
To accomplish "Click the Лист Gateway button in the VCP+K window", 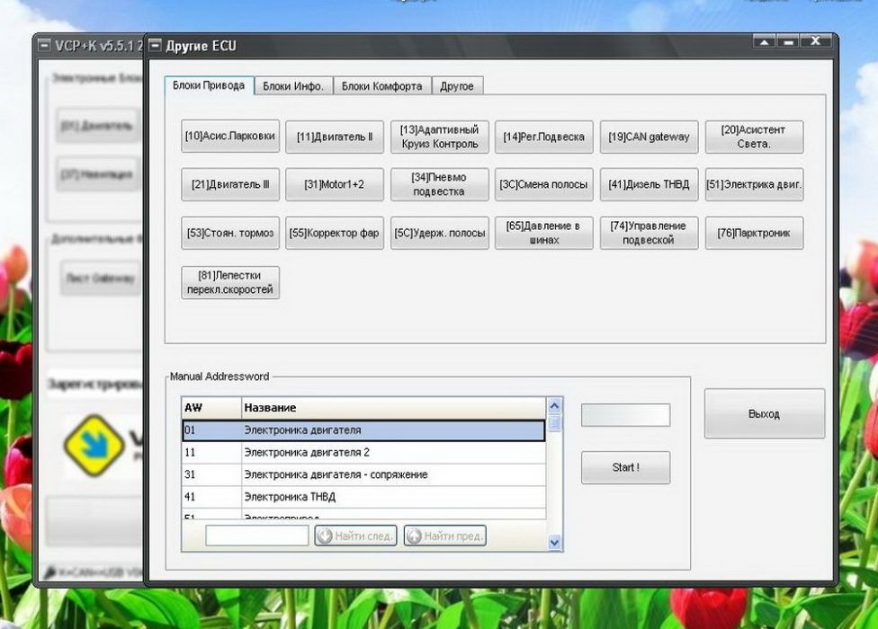I will pyautogui.click(x=100, y=278).
